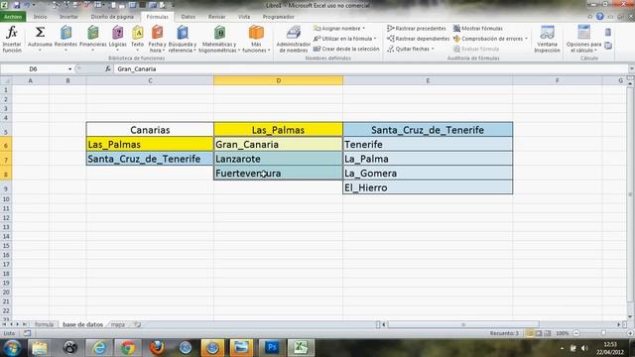The image size is (635, 357).
Task: Select the Lanzarote cell
Action: click(278, 159)
